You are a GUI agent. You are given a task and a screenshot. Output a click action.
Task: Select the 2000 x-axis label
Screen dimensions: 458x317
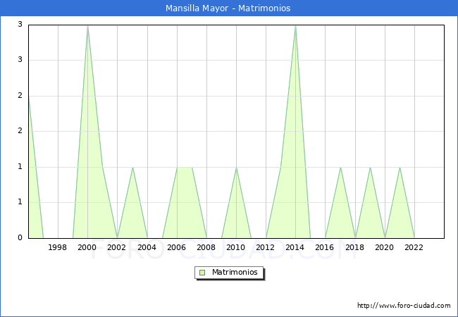pos(87,247)
